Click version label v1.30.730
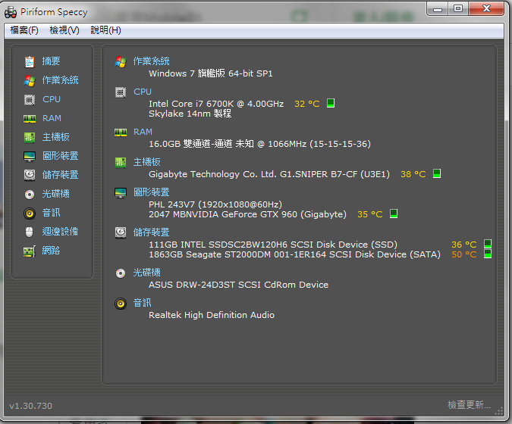The image size is (512, 424). 30,406
